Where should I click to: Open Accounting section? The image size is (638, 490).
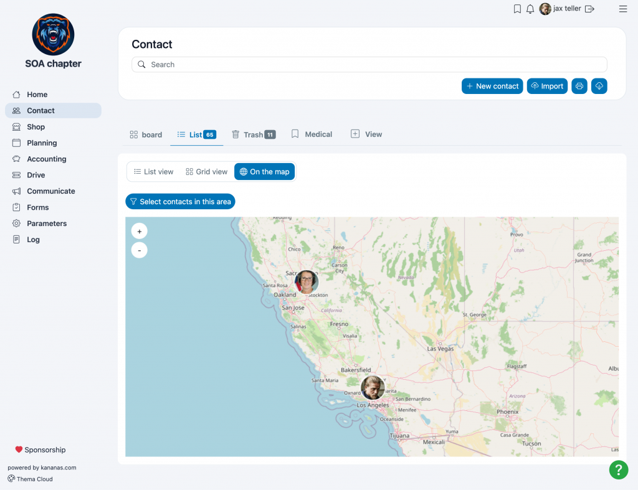click(54, 159)
